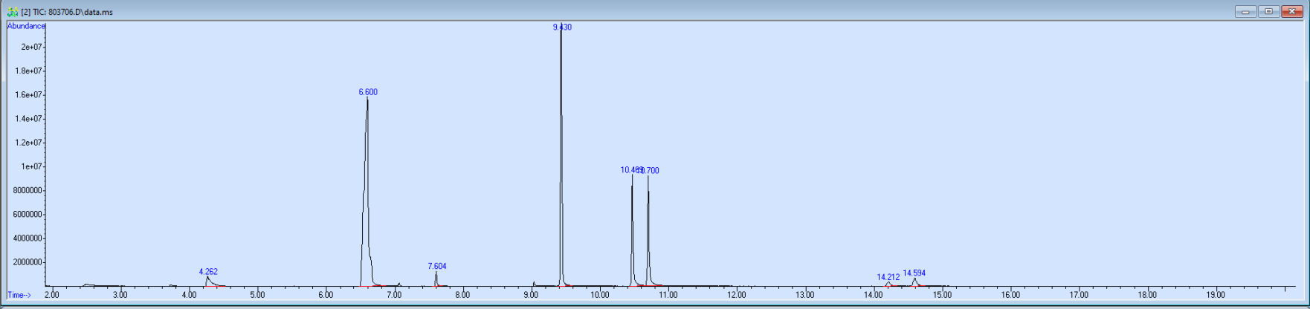Click the 5.00 time axis tick
The width and height of the screenshot is (1310, 309).
(257, 295)
